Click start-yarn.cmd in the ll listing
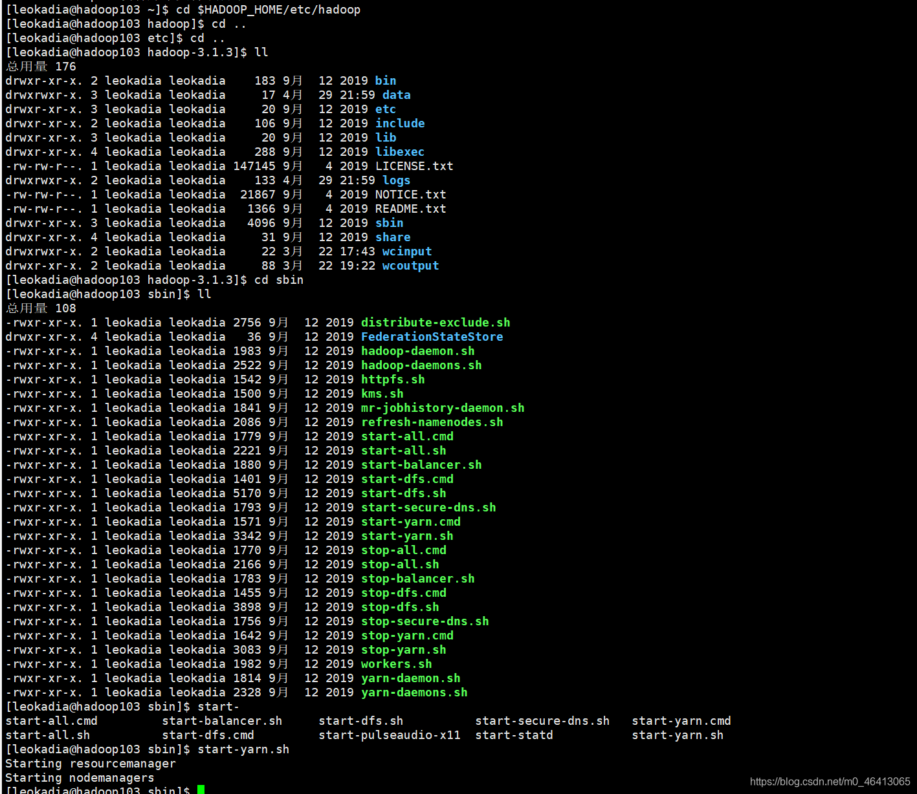Screen dimensions: 917x794 click(411, 522)
